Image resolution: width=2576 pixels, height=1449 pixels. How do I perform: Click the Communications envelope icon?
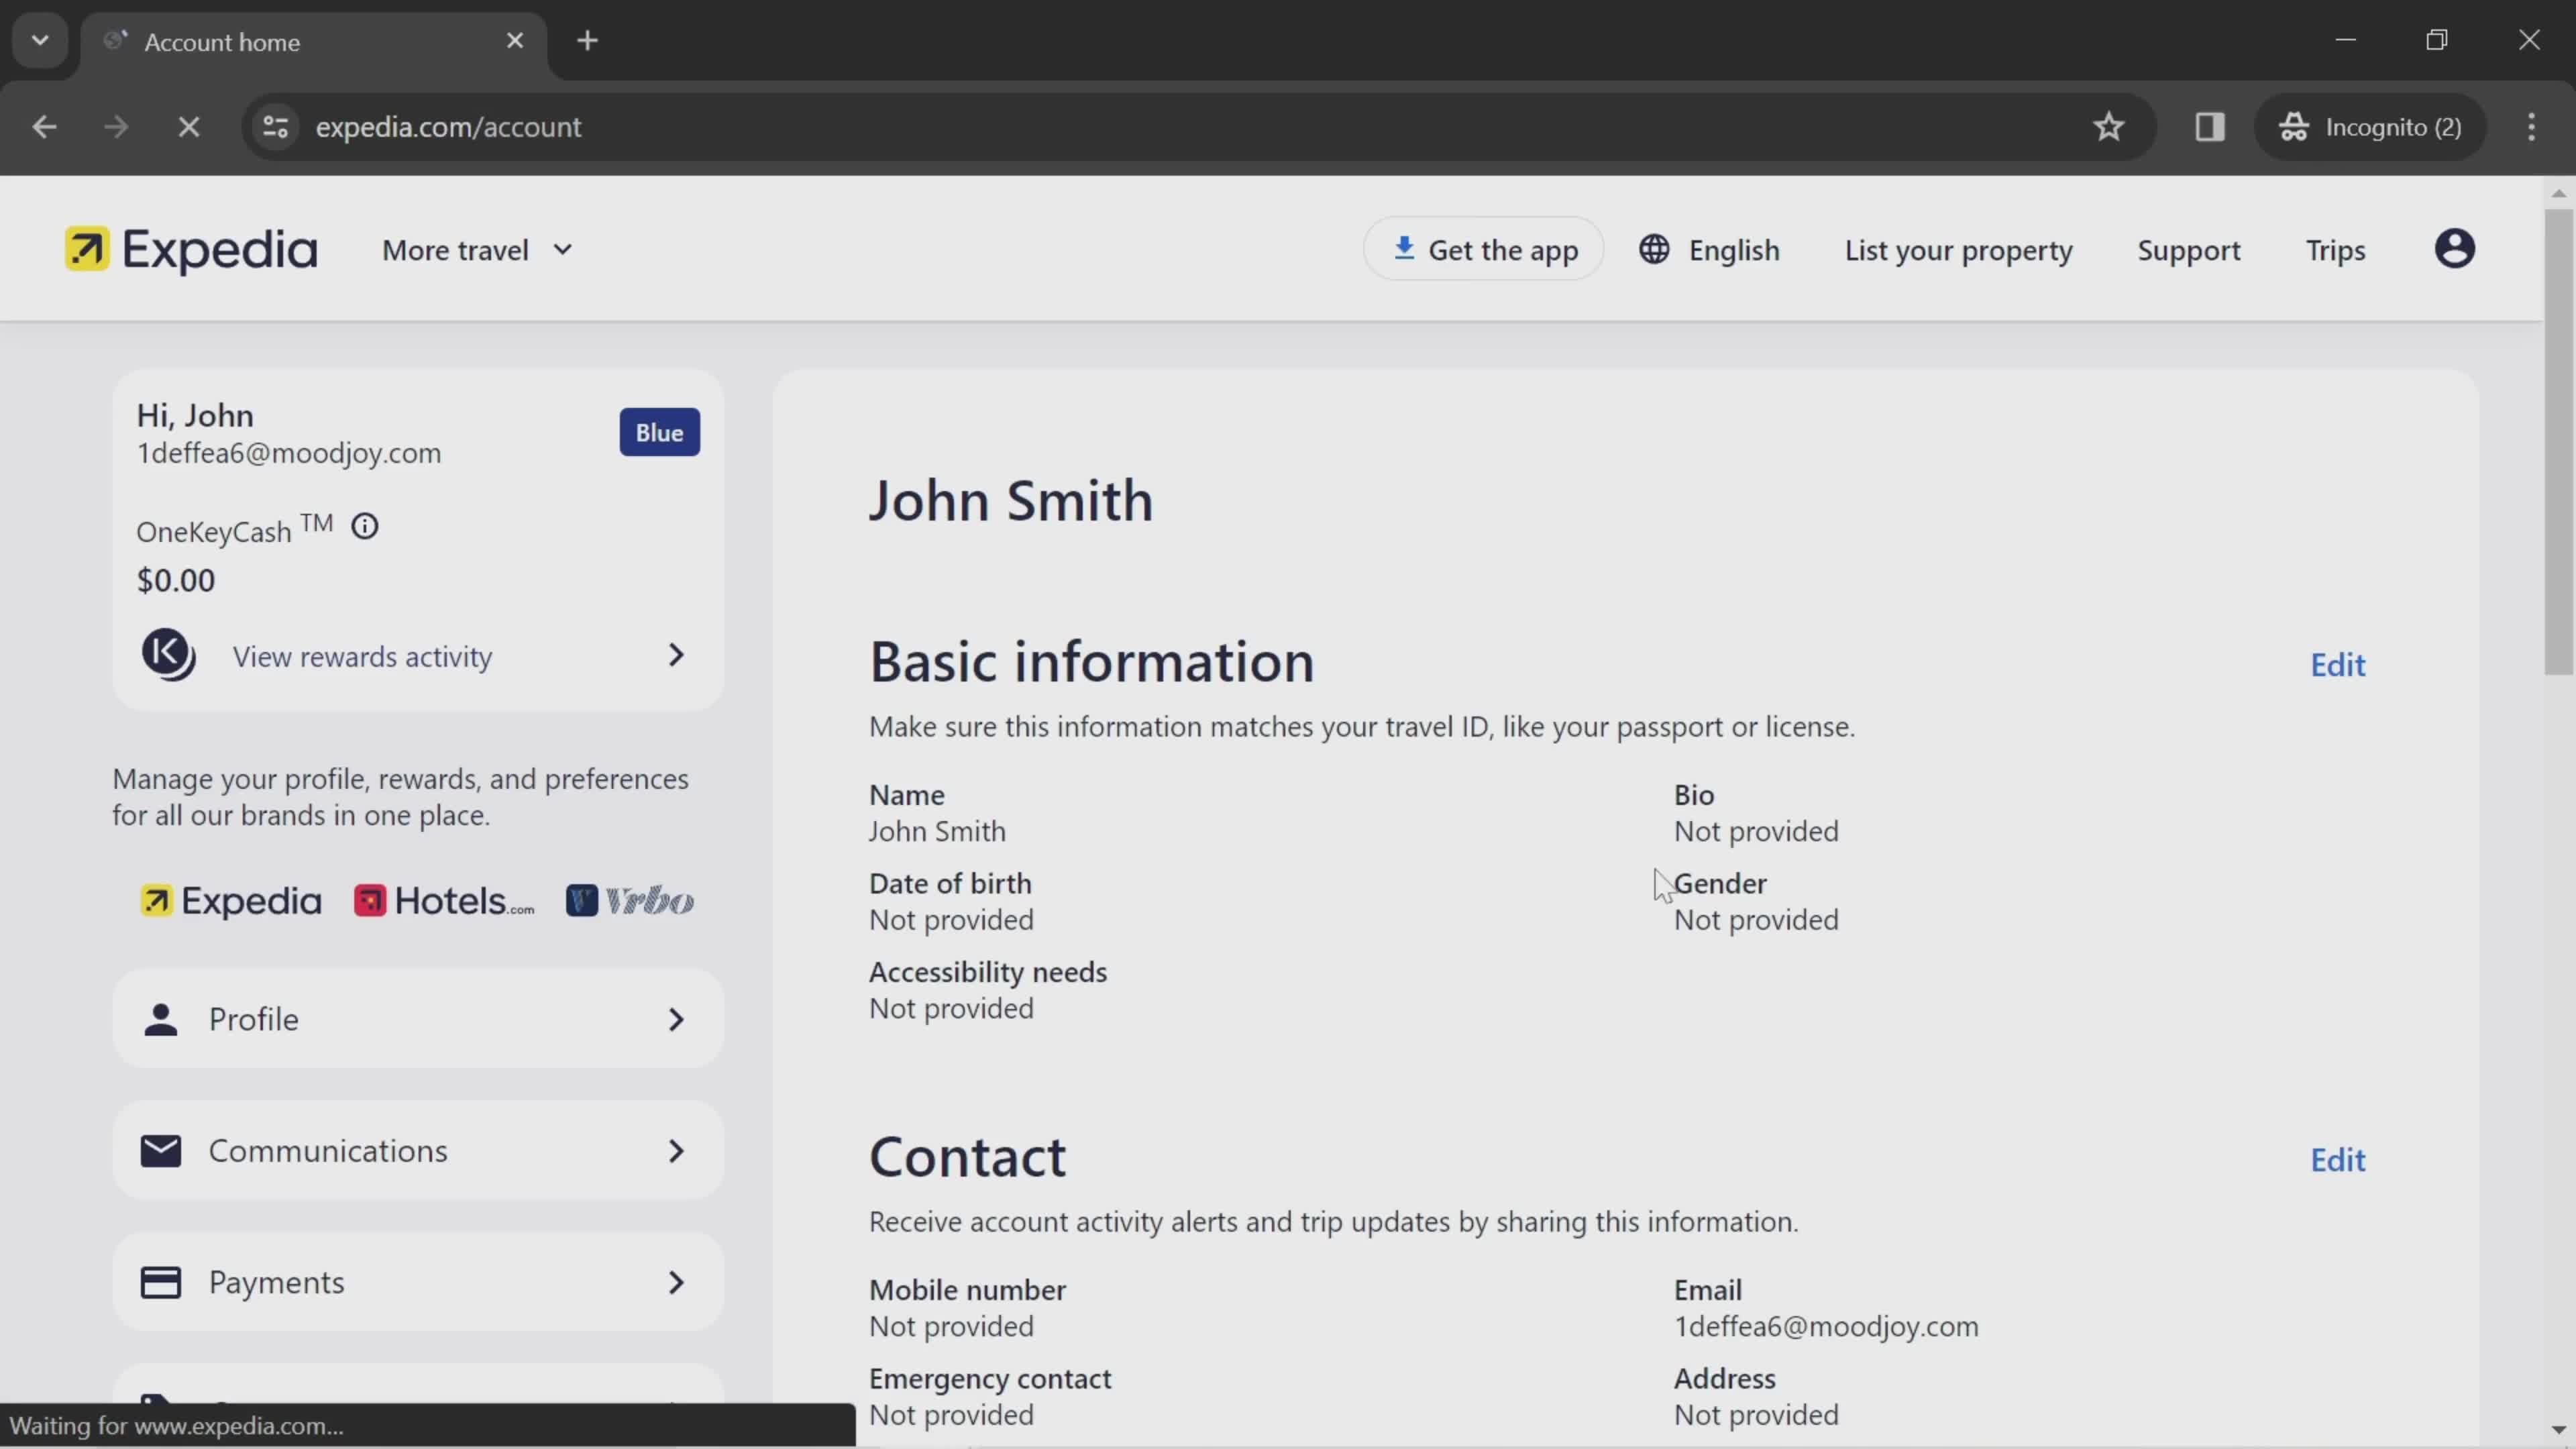click(161, 1151)
